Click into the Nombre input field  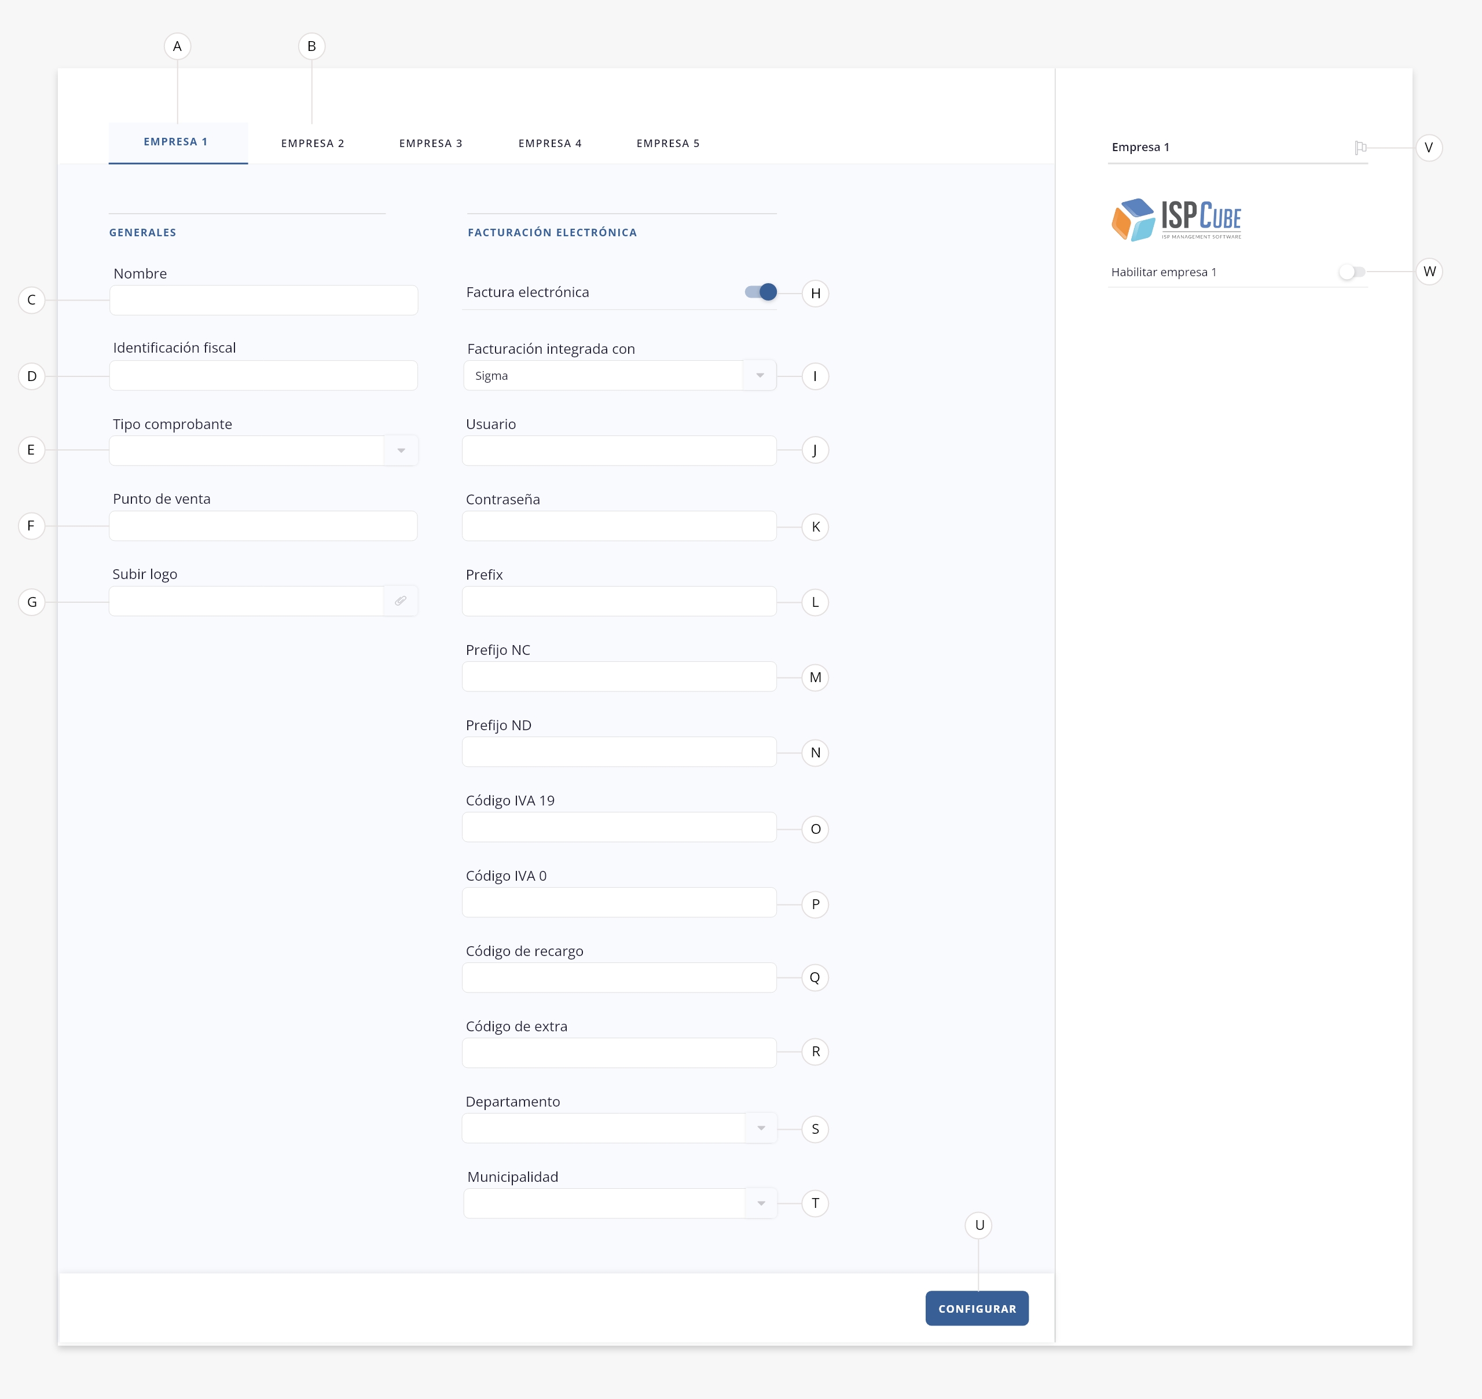(x=263, y=301)
